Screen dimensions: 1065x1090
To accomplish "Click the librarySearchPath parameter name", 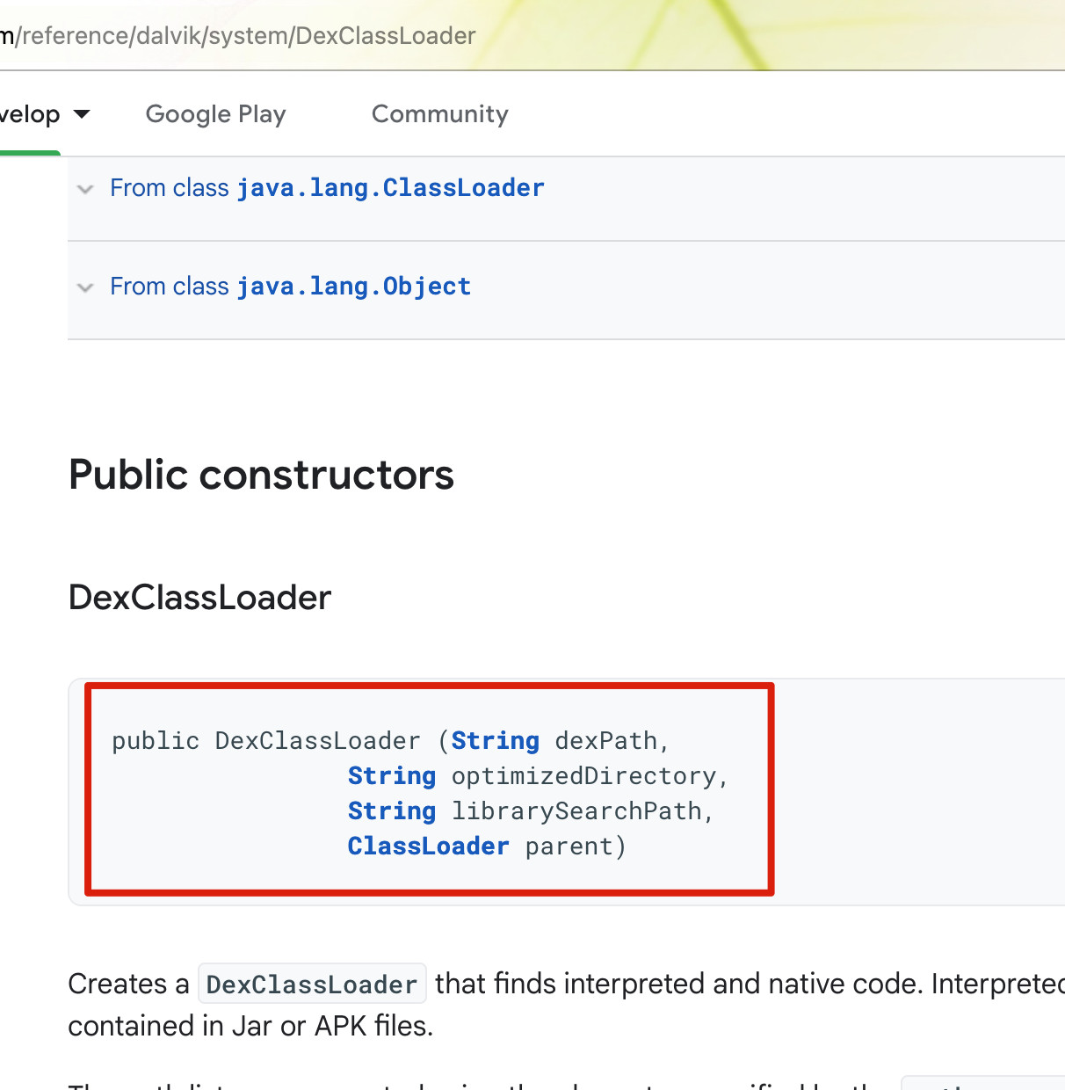I will tap(576, 811).
